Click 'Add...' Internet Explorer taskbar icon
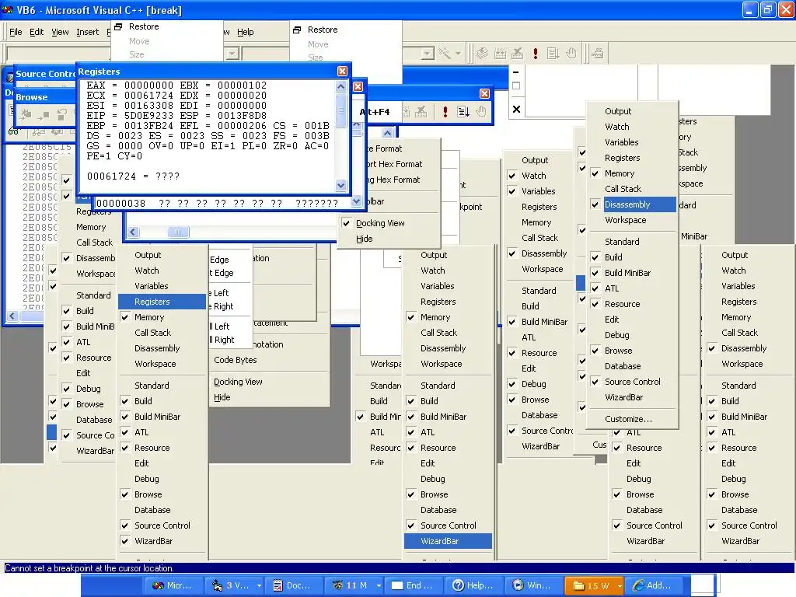Viewport: 796px width, 597px height. point(652,585)
